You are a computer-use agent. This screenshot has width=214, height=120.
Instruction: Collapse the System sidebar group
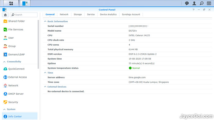click(4, 109)
